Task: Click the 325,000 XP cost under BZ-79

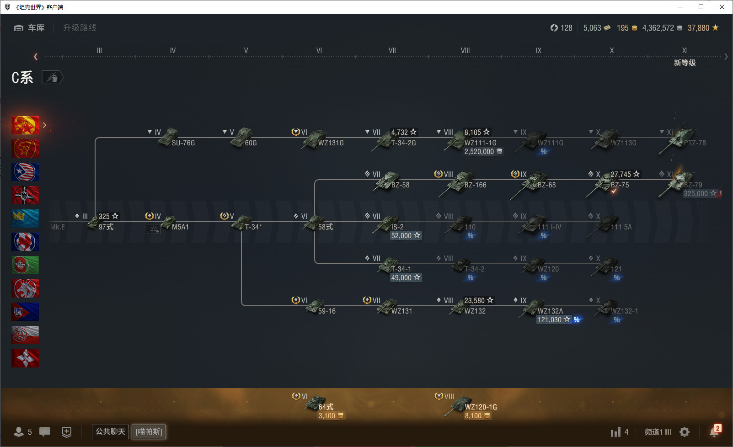Action: [700, 194]
